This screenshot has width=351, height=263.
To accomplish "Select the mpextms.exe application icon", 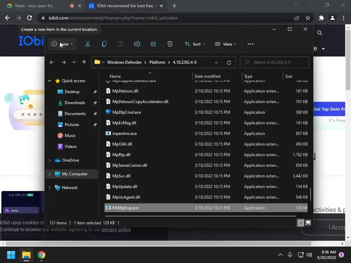I will coord(108,133).
